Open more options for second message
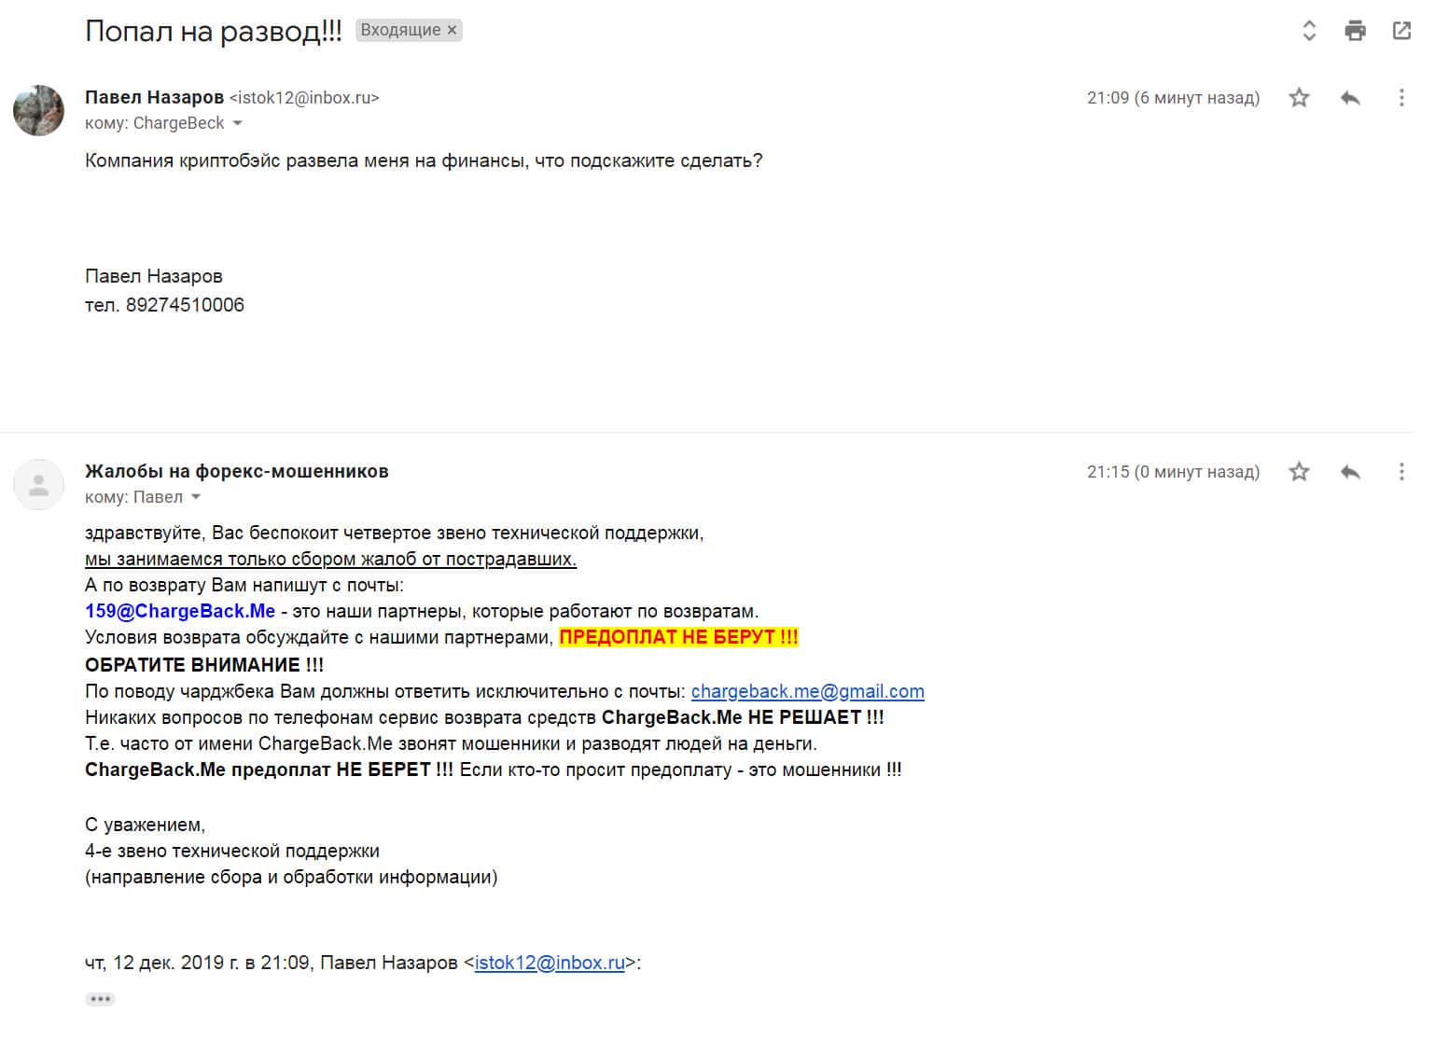 tap(1400, 472)
